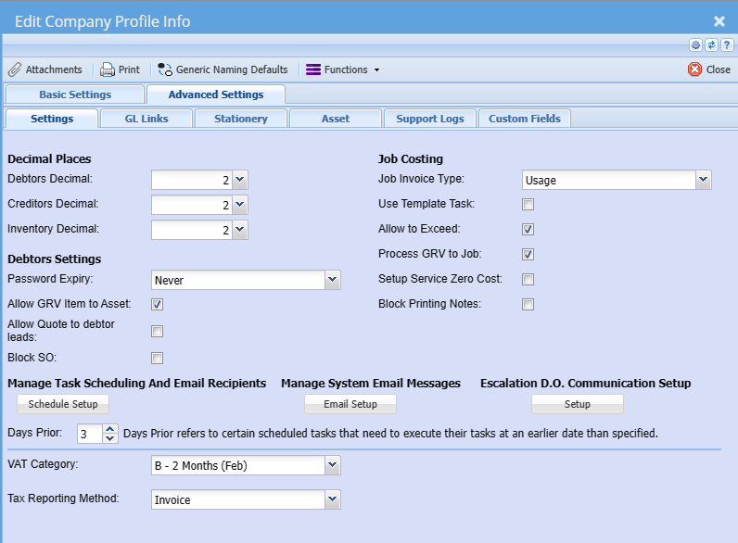738x543 pixels.
Task: Click the Debtors Decimal input field
Action: point(190,180)
